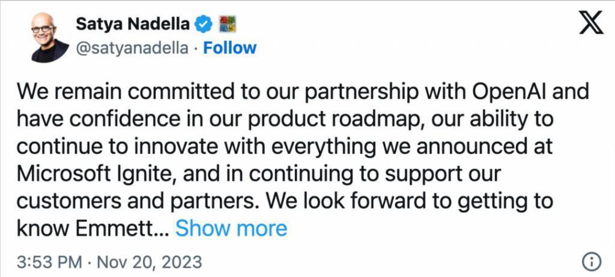615x277 pixels.
Task: Open the tweet info circle icon
Action: (x=591, y=262)
